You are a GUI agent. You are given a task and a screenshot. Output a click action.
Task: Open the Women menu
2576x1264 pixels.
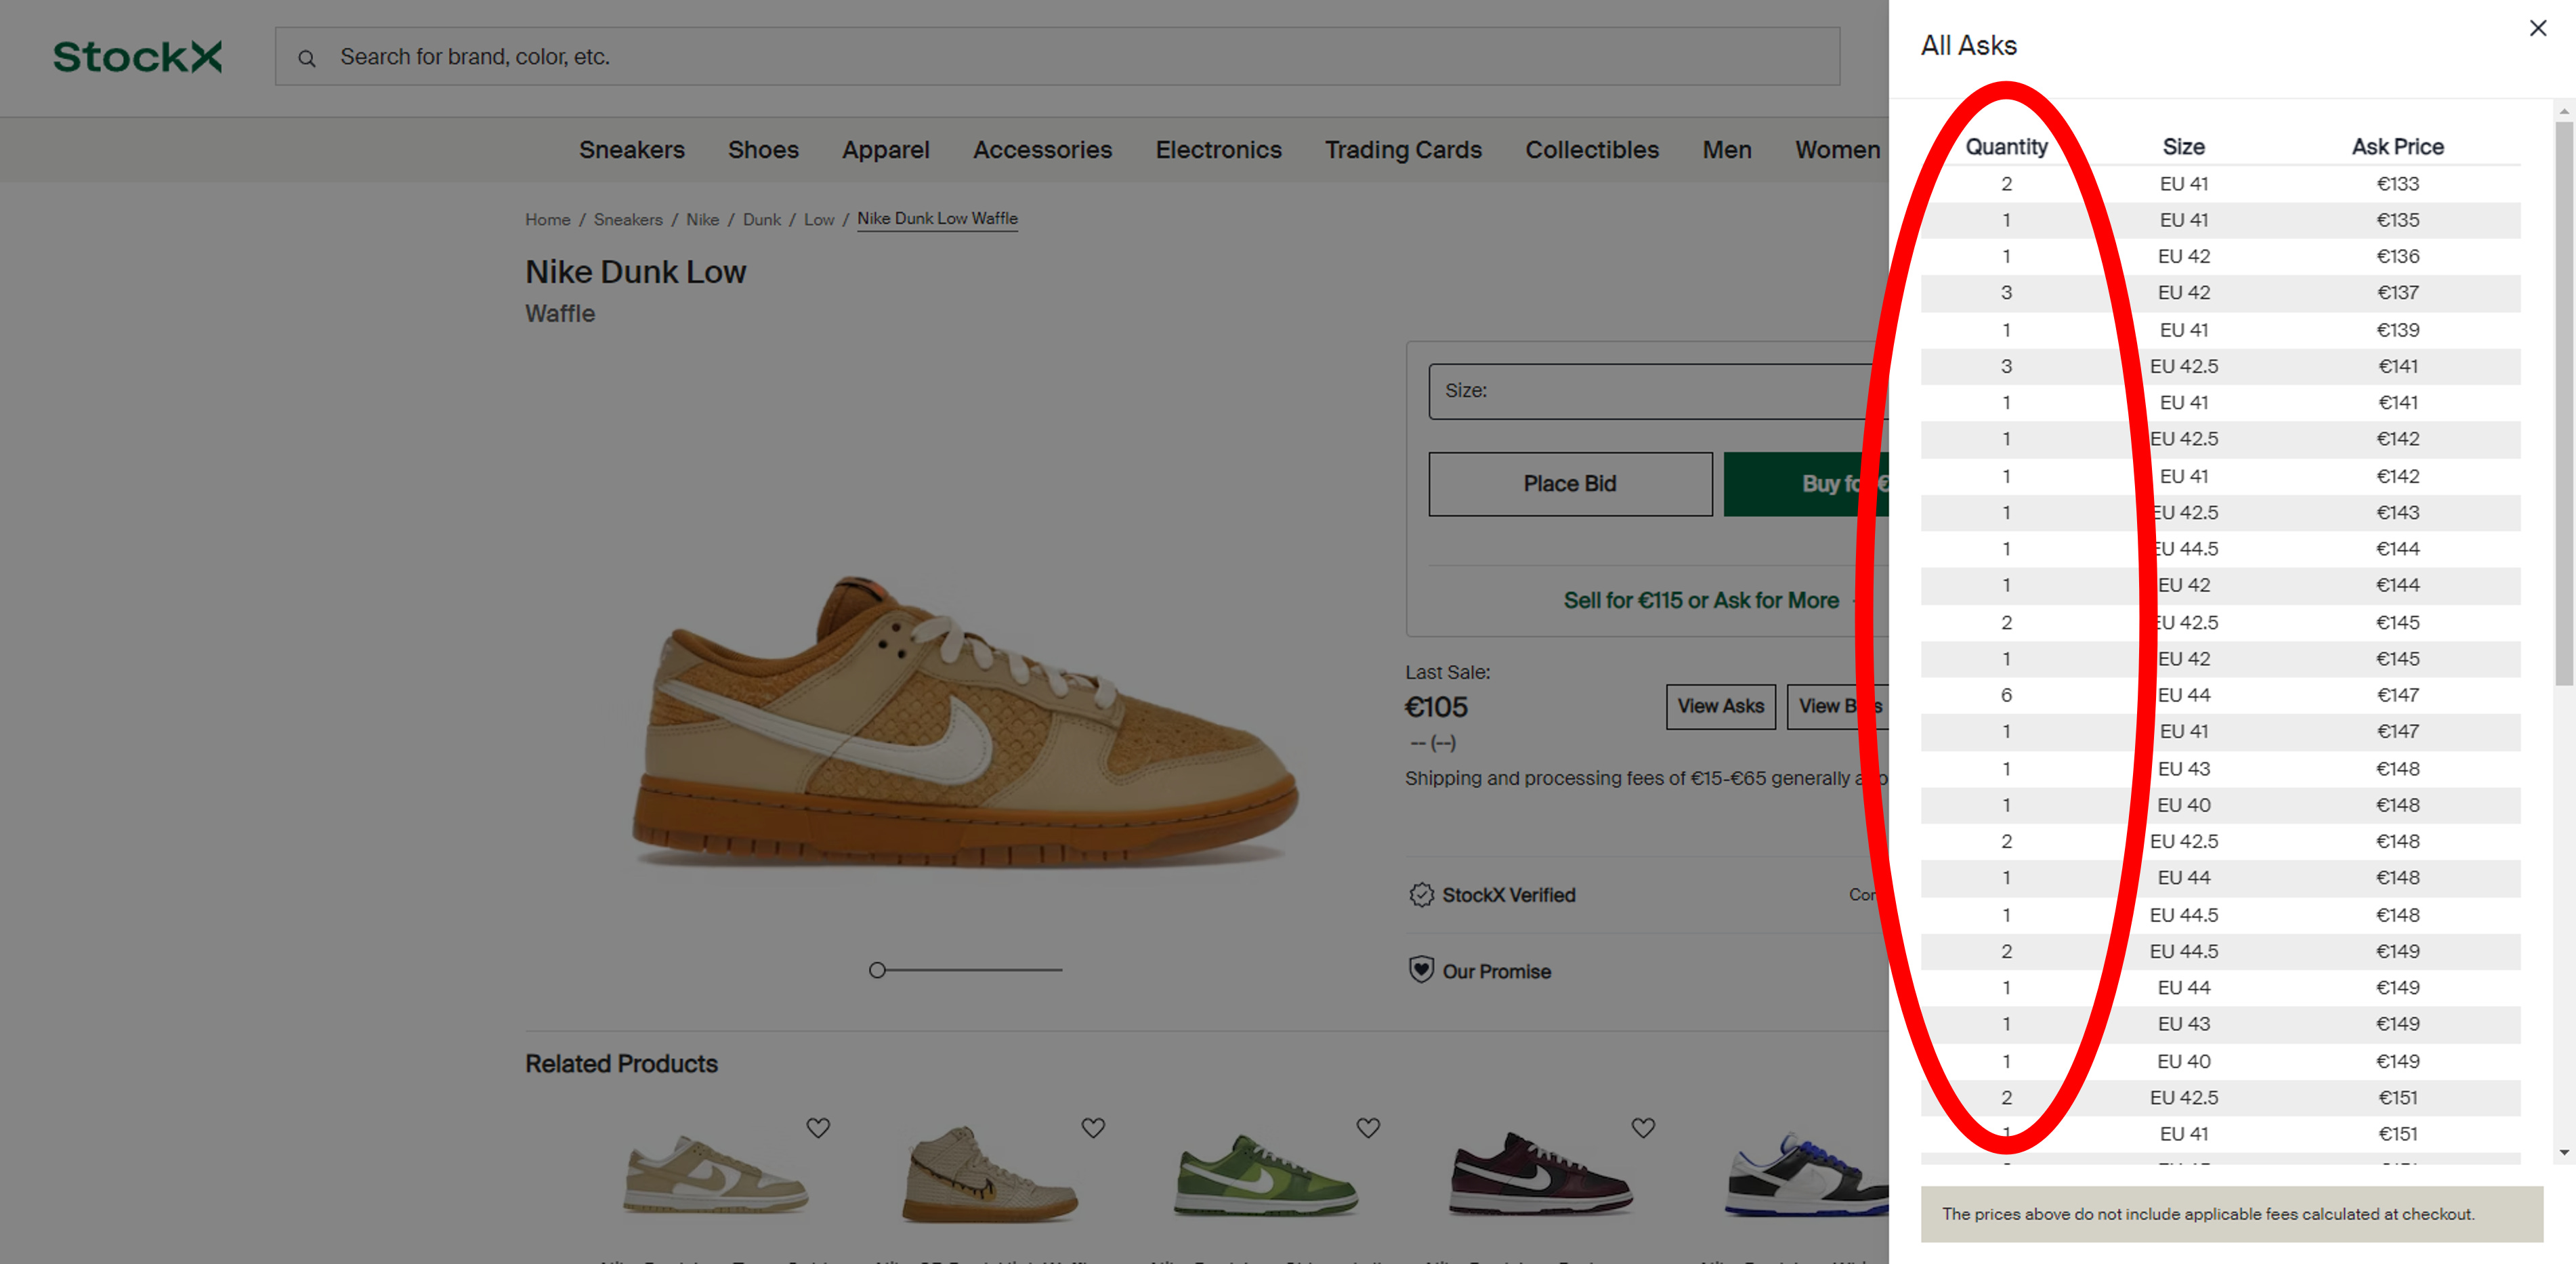1837,150
